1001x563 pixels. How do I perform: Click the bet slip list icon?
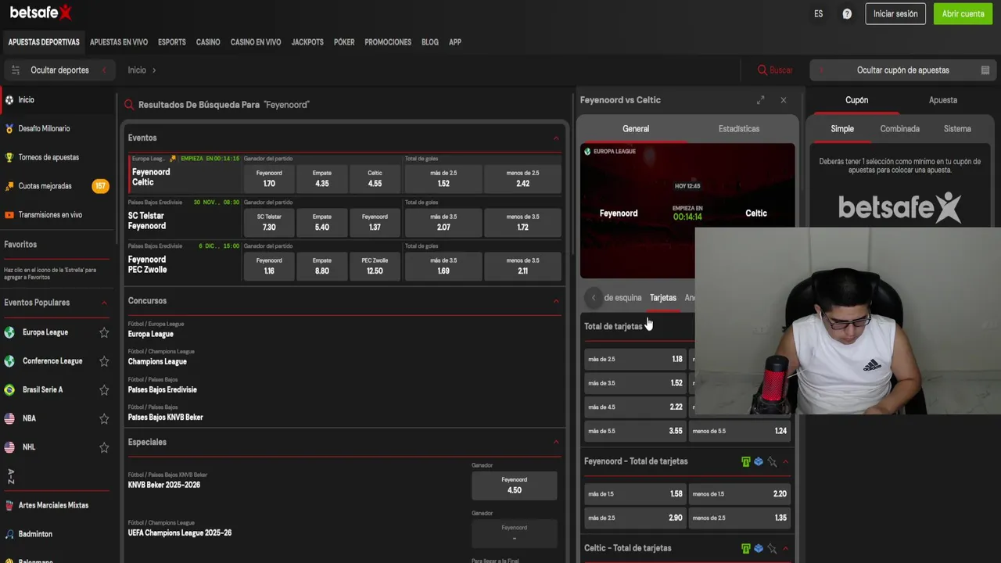(985, 70)
